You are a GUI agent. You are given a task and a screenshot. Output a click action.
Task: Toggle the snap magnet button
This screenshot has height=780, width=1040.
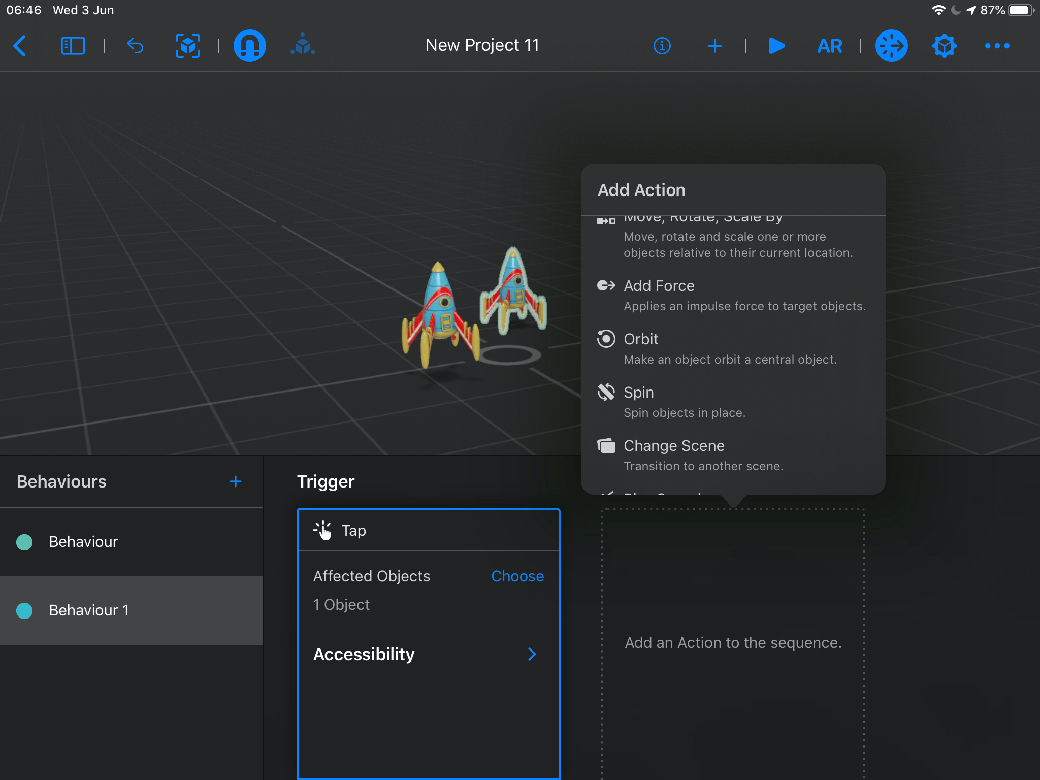click(249, 46)
